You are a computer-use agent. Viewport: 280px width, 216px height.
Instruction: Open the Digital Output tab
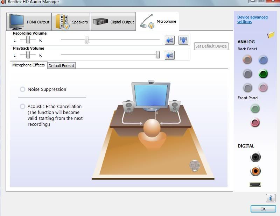(x=113, y=22)
